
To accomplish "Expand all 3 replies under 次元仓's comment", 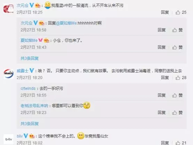I will pos(30,58).
